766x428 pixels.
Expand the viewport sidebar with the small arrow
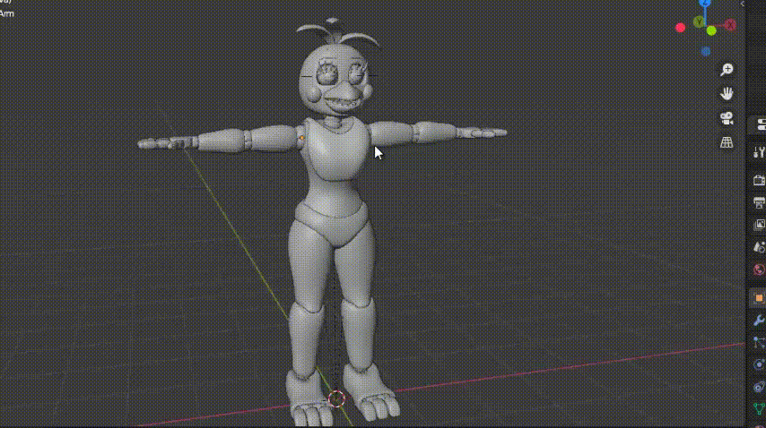pos(742,4)
